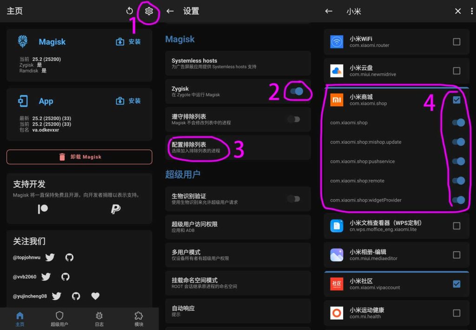Open @yujincheng08 GitHub icon
The height and width of the screenshot is (330, 476).
[76, 296]
